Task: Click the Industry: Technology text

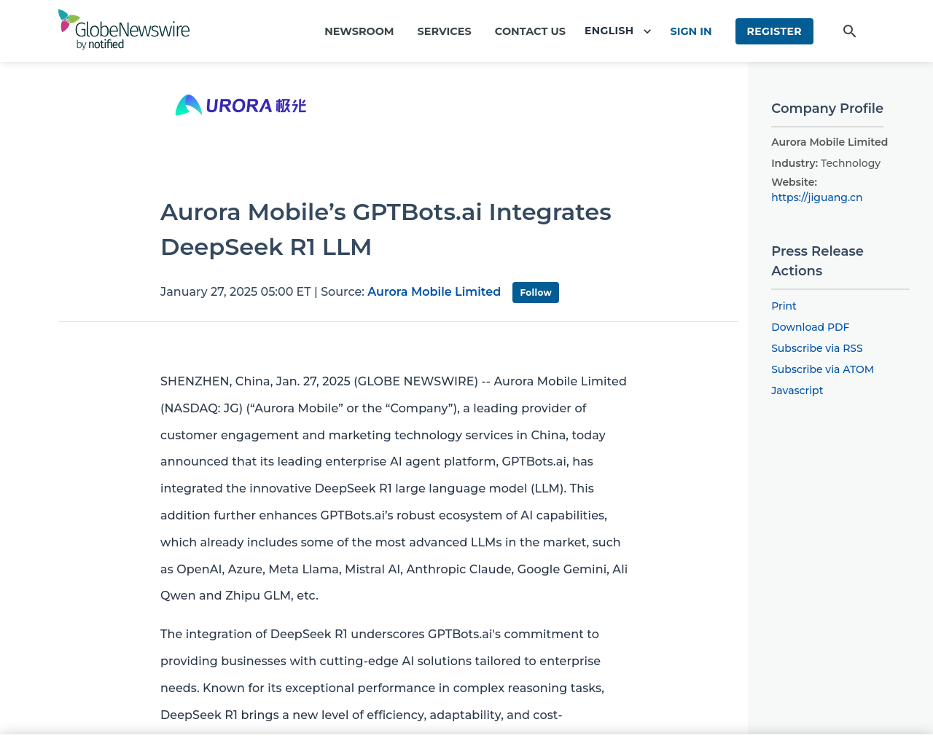Action: tap(826, 163)
